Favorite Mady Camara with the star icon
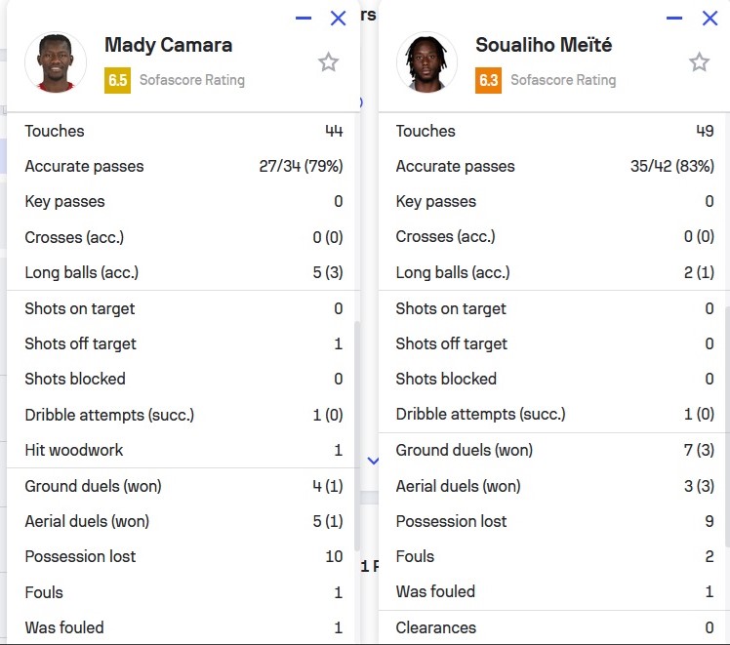This screenshot has width=730, height=645. (328, 62)
